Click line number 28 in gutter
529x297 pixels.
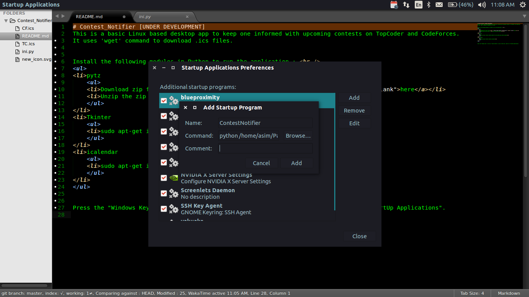[x=61, y=215]
